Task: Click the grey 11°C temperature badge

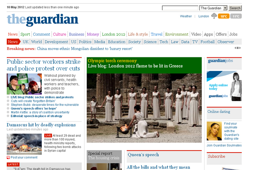Action: point(236,16)
